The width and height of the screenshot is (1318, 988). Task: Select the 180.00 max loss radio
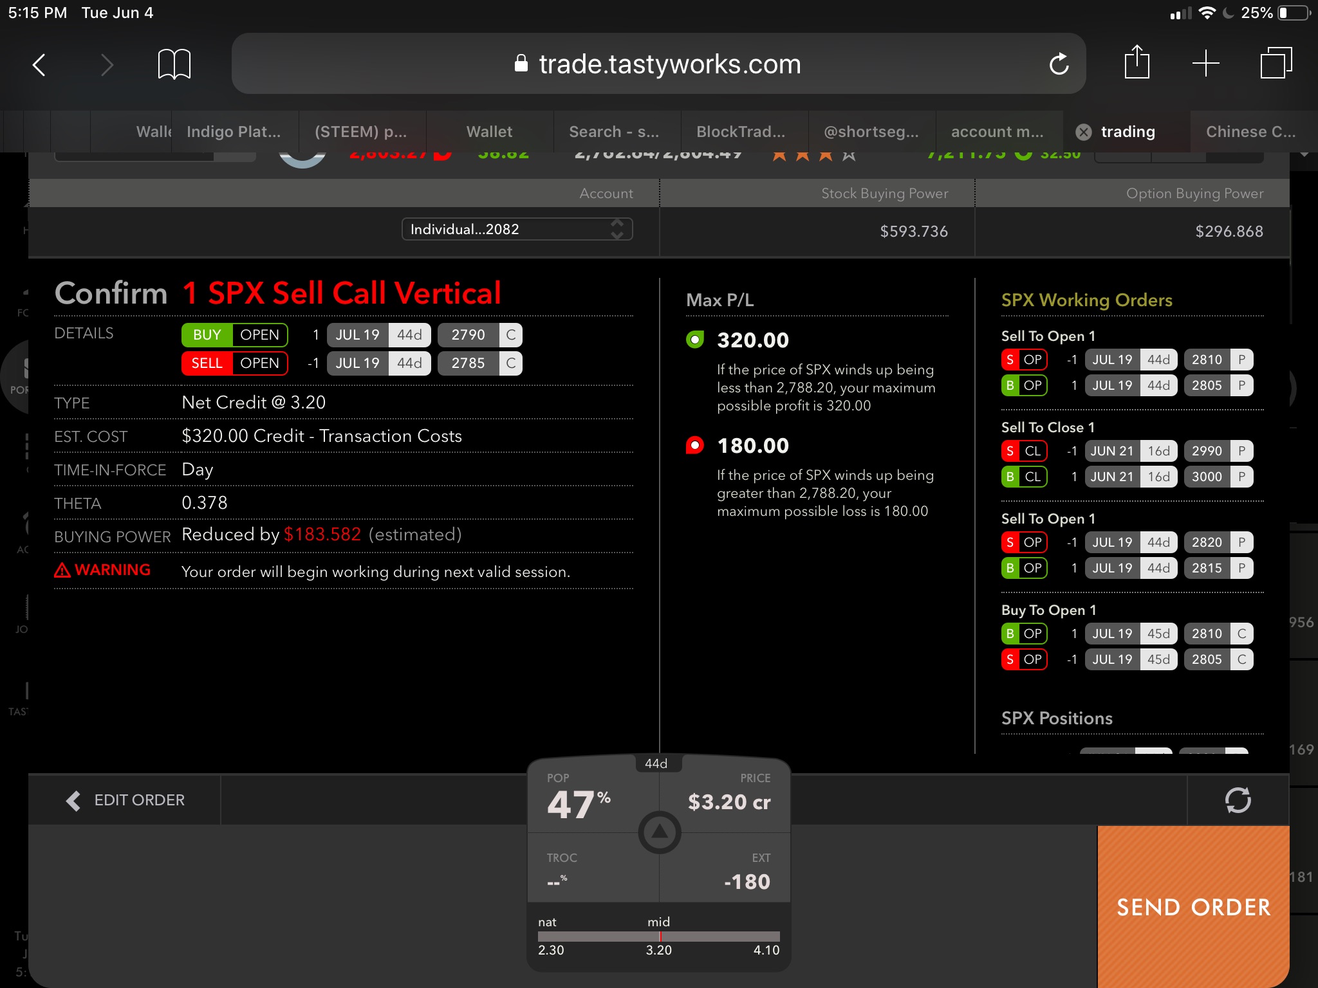[x=695, y=445]
